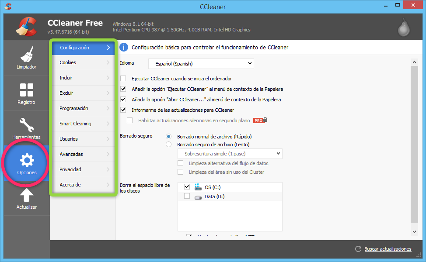Check the Data (D:) drive checkbox
426x262 pixels.
pyautogui.click(x=187, y=196)
